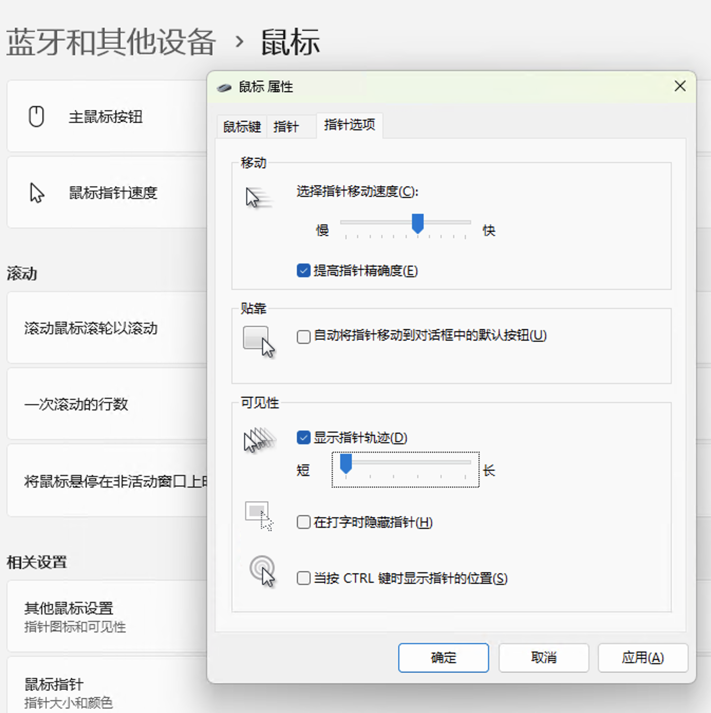Open 蓝牙和其他设备 breadcrumb link
Viewport: 711px width, 713px height.
coord(111,42)
